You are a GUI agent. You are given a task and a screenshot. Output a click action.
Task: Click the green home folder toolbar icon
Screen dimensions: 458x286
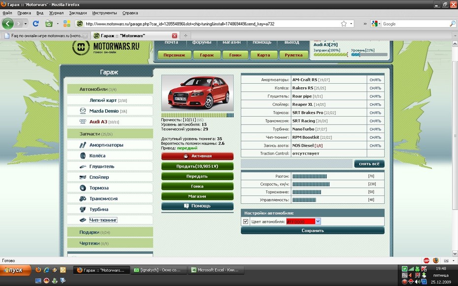coord(49,24)
